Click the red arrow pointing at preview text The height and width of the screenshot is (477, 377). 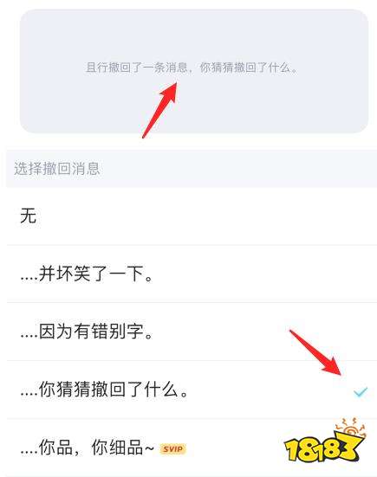(x=159, y=110)
